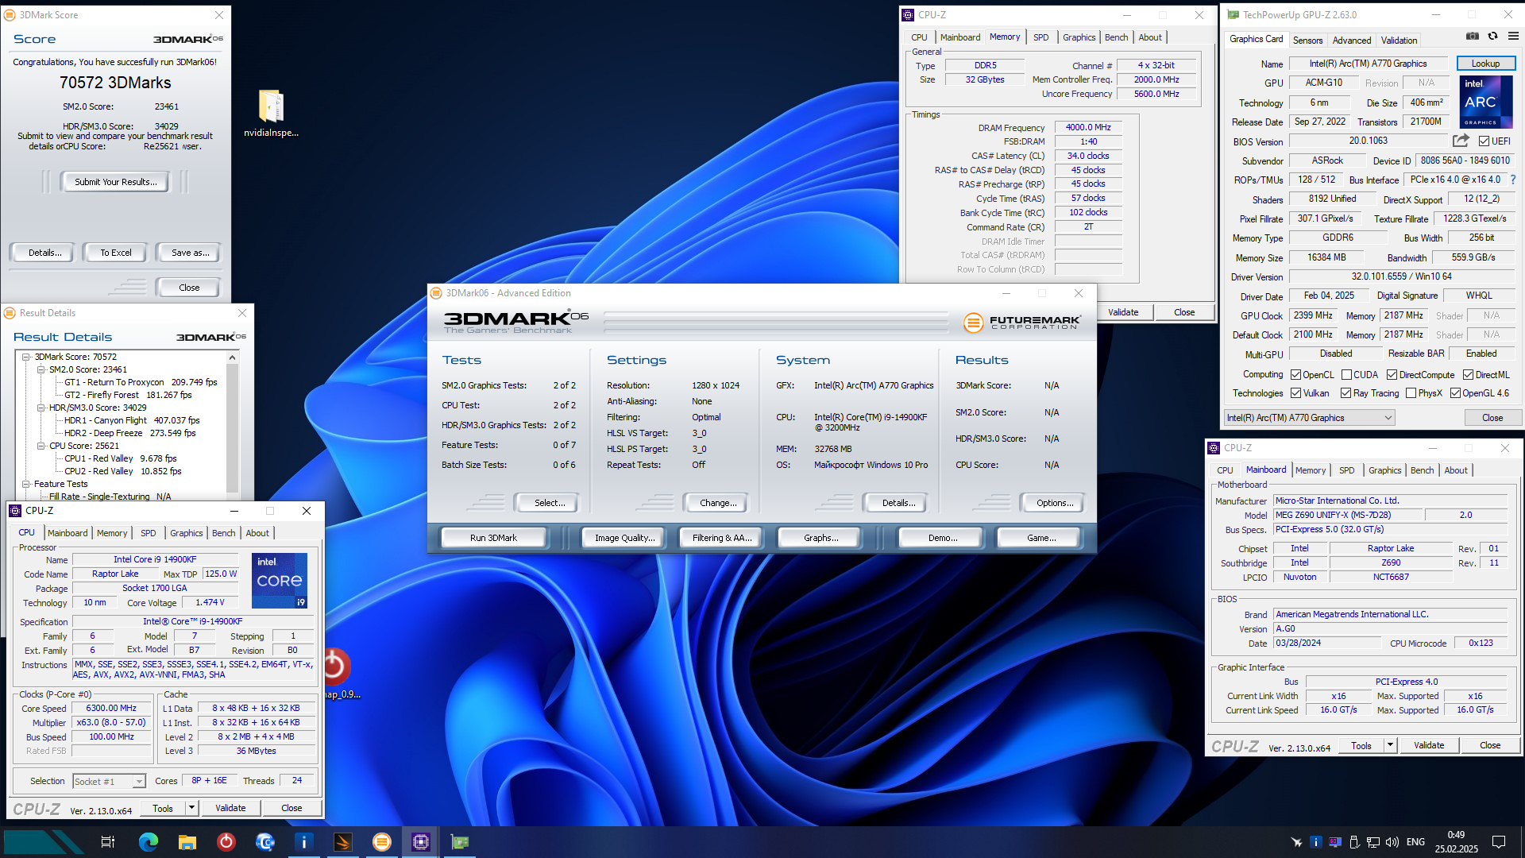Click GT1 - Return To Proxycon result row
This screenshot has width=1525, height=858.
coord(141,382)
